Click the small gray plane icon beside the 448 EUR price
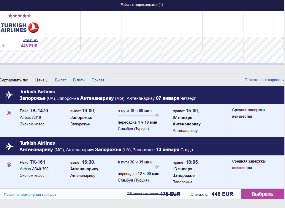 click(4, 46)
